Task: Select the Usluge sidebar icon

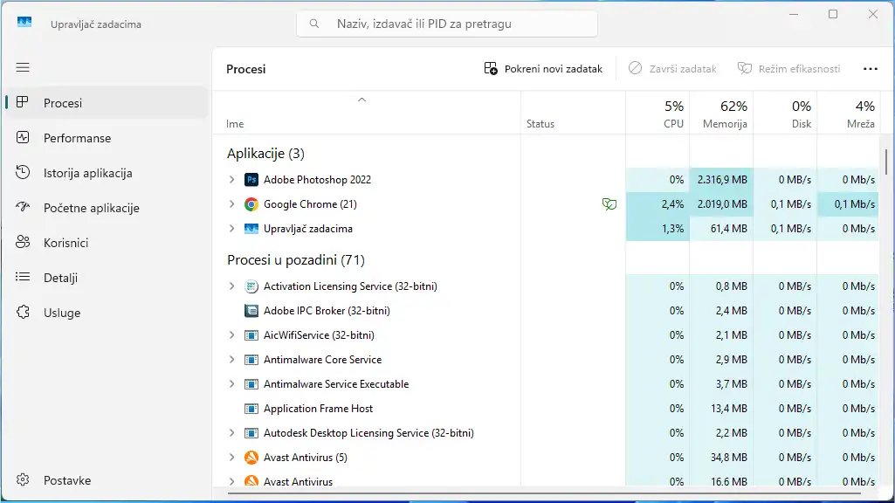Action: tap(23, 312)
